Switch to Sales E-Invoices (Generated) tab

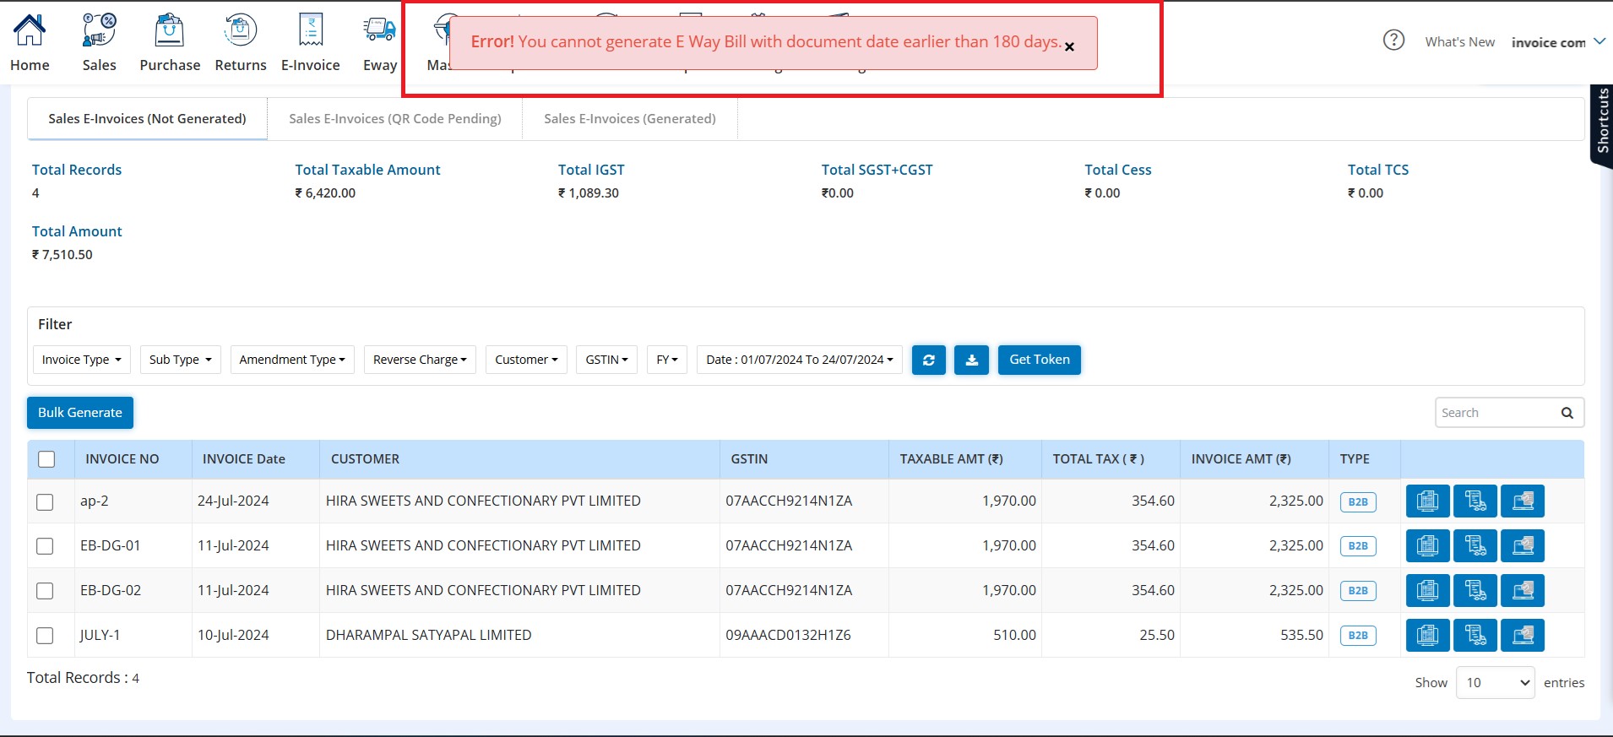630,118
